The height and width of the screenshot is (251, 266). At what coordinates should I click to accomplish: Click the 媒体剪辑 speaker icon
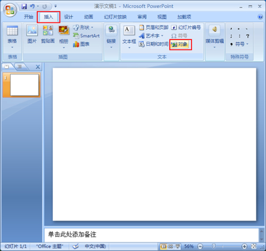click(x=214, y=29)
